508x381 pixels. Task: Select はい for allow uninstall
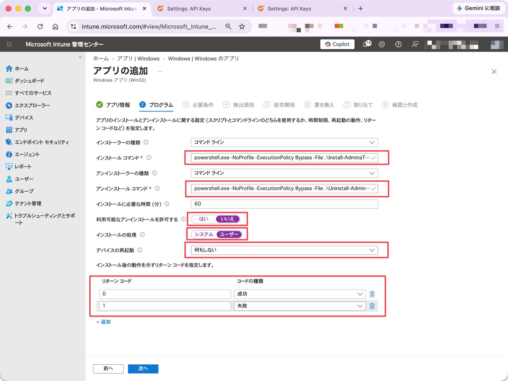click(204, 219)
